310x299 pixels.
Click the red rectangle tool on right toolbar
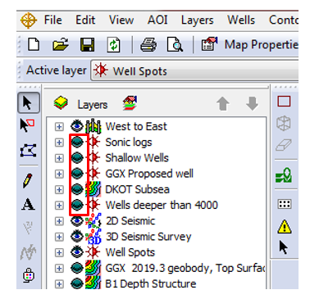(284, 102)
